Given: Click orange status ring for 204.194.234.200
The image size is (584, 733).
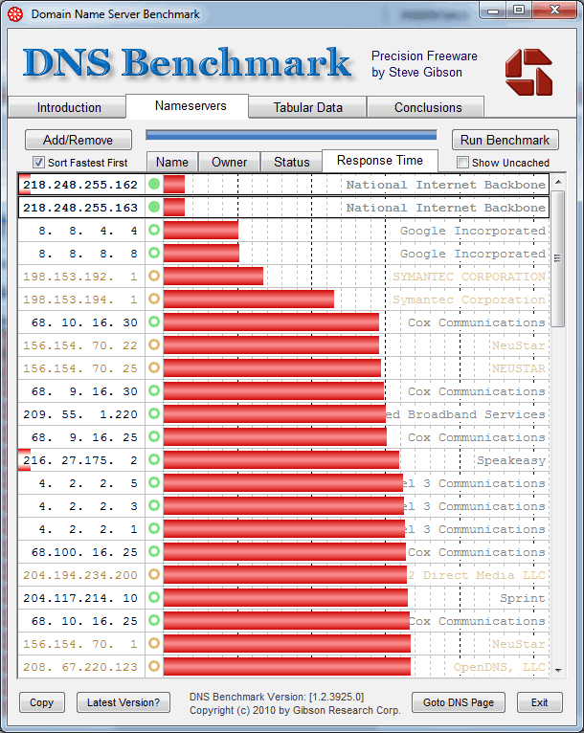Looking at the screenshot, I should point(154,574).
